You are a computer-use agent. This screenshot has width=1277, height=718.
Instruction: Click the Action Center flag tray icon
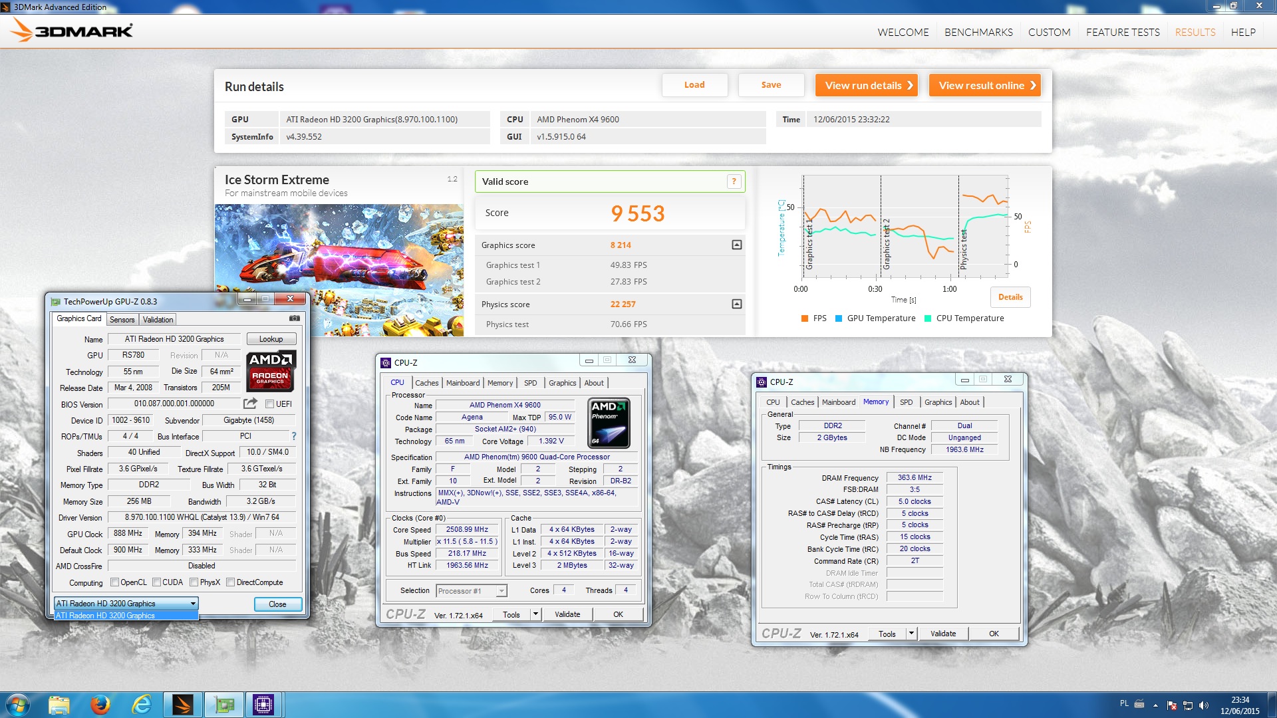tap(1171, 705)
